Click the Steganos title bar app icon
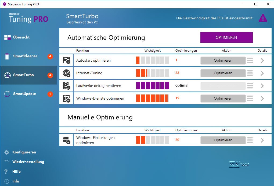This screenshot has width=274, height=186. click(x=5, y=4)
